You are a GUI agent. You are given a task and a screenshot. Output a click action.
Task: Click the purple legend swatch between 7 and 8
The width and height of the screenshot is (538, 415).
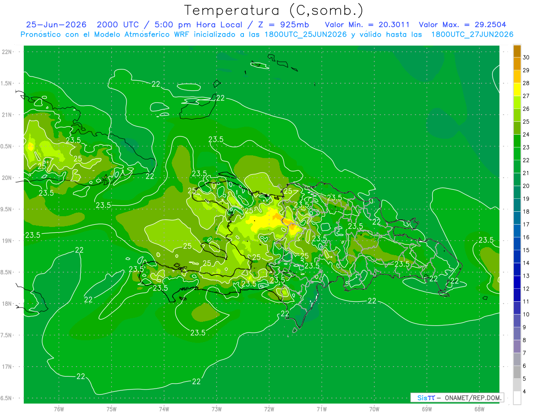[x=517, y=347]
